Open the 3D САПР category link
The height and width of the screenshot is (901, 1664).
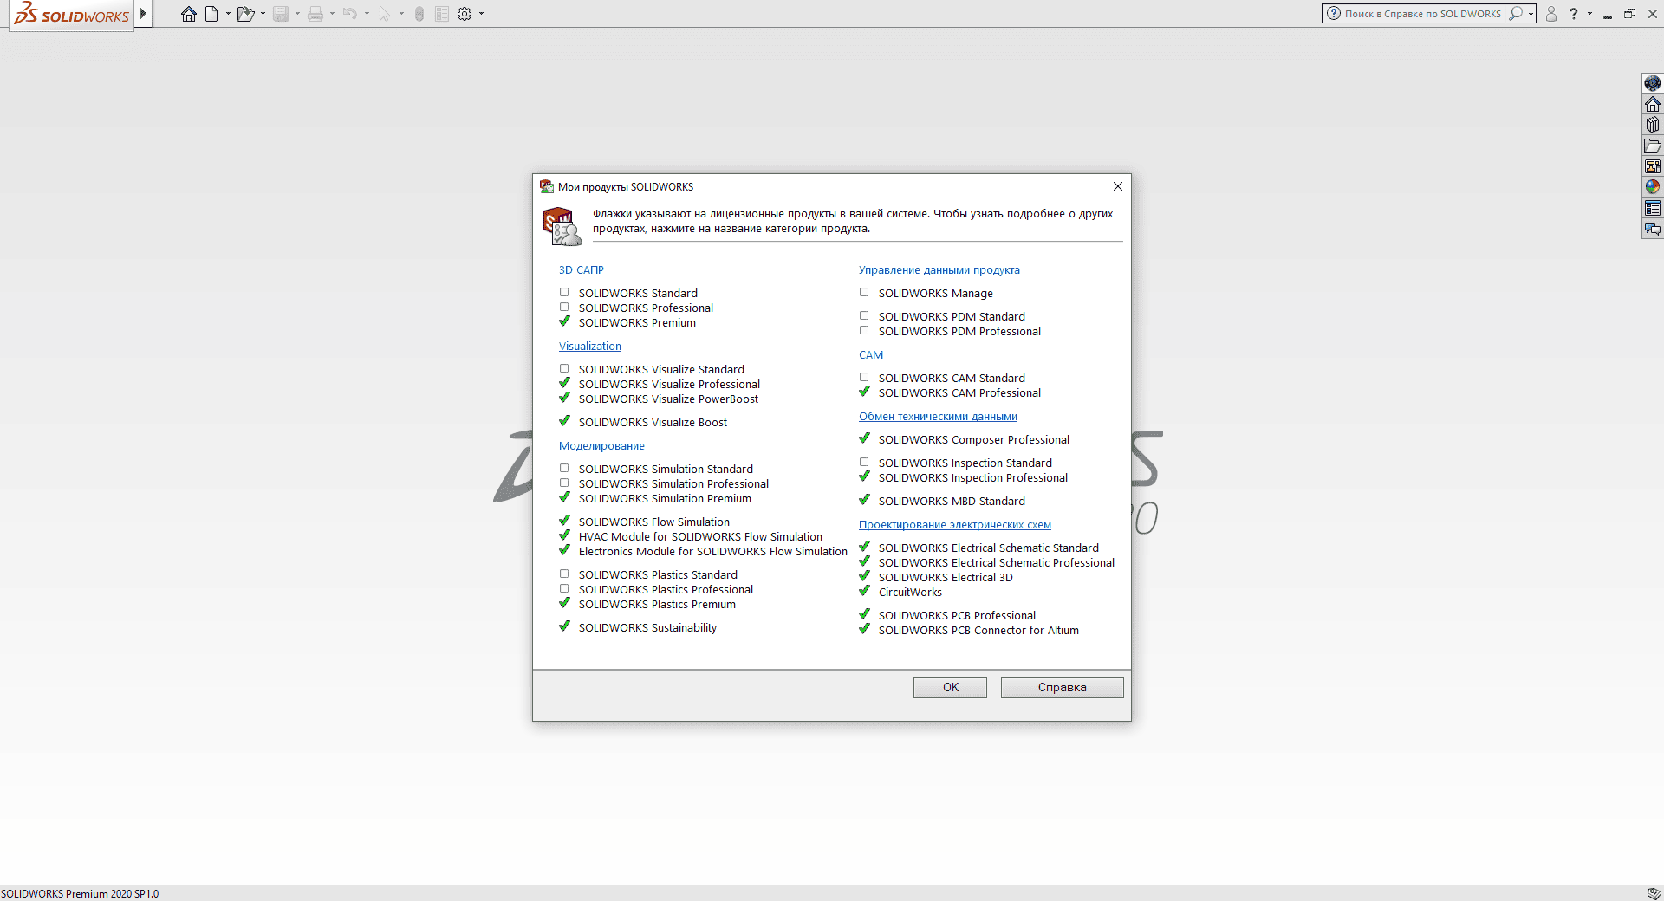click(x=581, y=270)
